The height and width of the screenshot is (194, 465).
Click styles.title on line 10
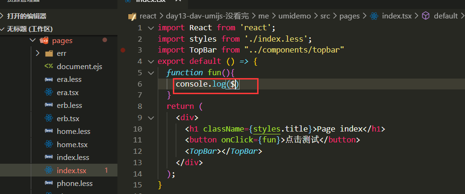pos(280,129)
